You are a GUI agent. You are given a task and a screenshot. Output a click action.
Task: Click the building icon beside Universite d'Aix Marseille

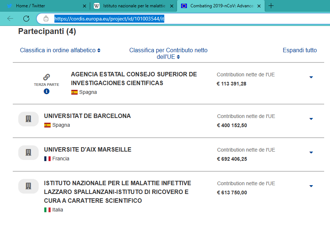28,153
